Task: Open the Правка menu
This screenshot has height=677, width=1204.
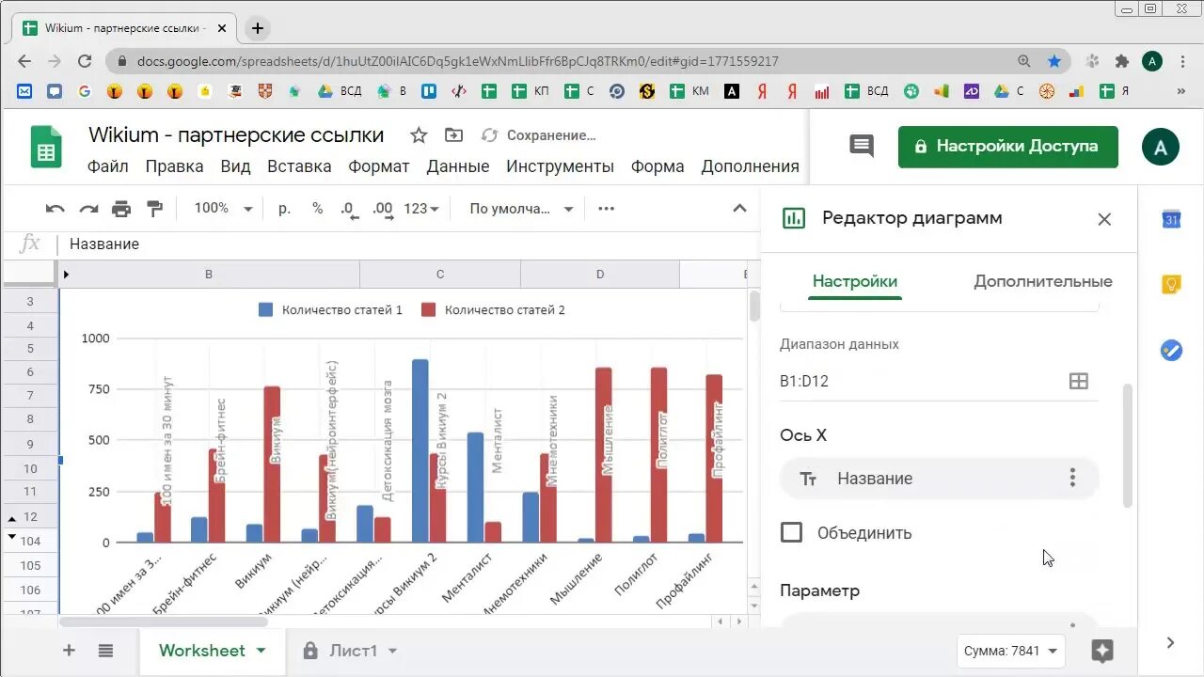Action: pos(174,166)
